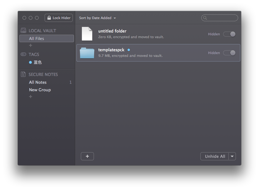Viewport: 259px width, 190px height.
Task: Add a notes group with plus under New Group
Action: pos(31,97)
